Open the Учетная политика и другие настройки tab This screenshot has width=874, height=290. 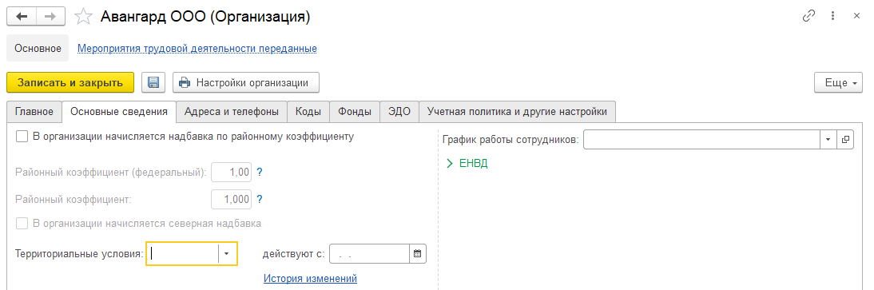point(517,112)
